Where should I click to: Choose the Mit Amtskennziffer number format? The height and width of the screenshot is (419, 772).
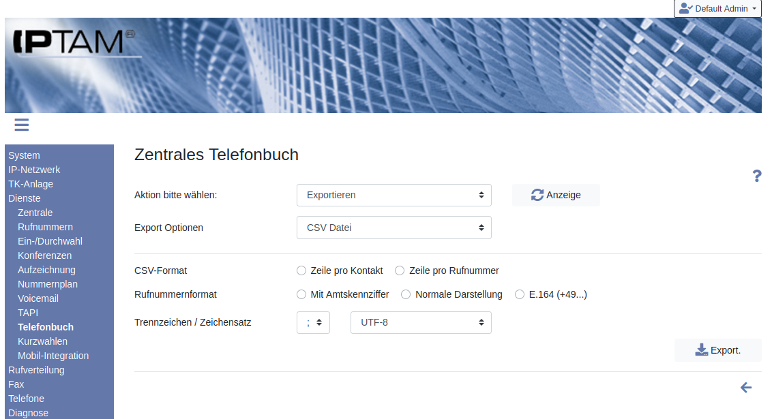click(301, 294)
